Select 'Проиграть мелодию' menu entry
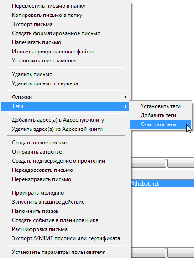 click(65, 193)
